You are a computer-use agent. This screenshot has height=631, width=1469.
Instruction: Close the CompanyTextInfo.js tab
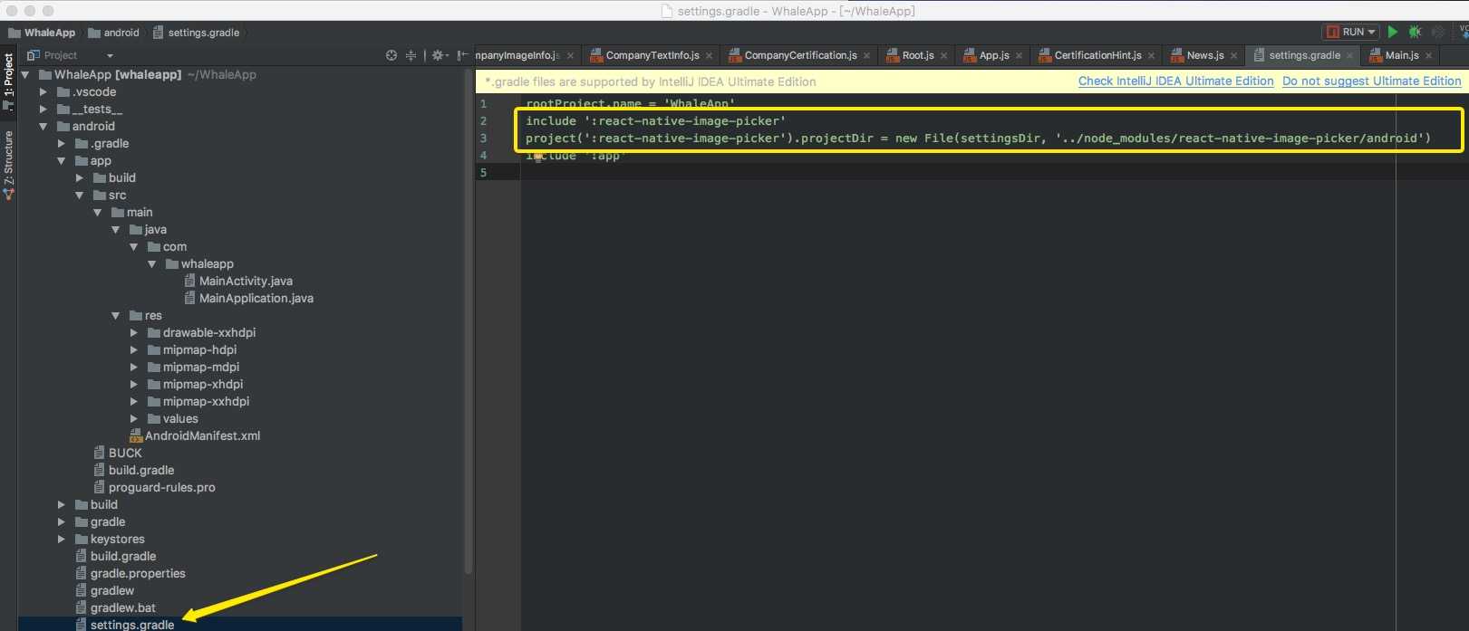pyautogui.click(x=709, y=56)
